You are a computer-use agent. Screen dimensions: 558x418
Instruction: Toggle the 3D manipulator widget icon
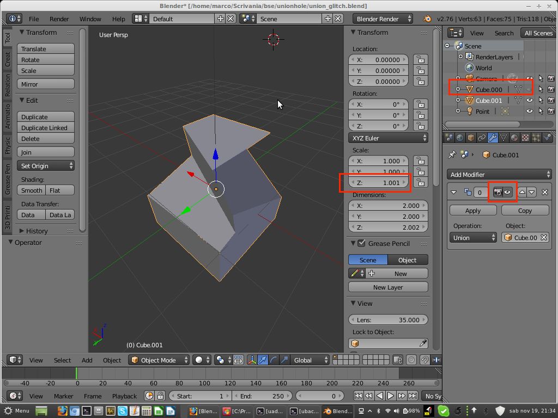[x=252, y=360]
